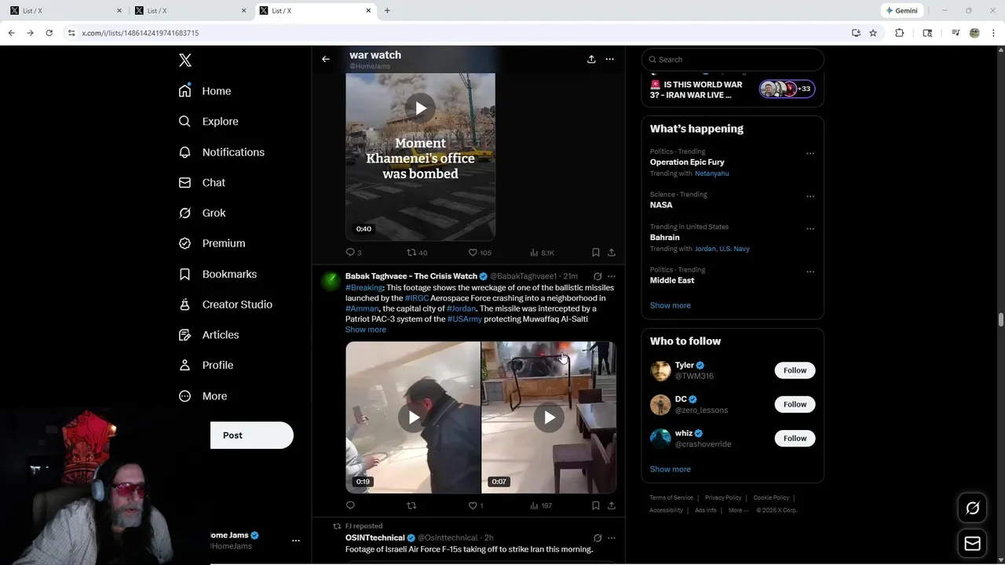
Task: Open more options for Middle East trend
Action: (x=810, y=272)
